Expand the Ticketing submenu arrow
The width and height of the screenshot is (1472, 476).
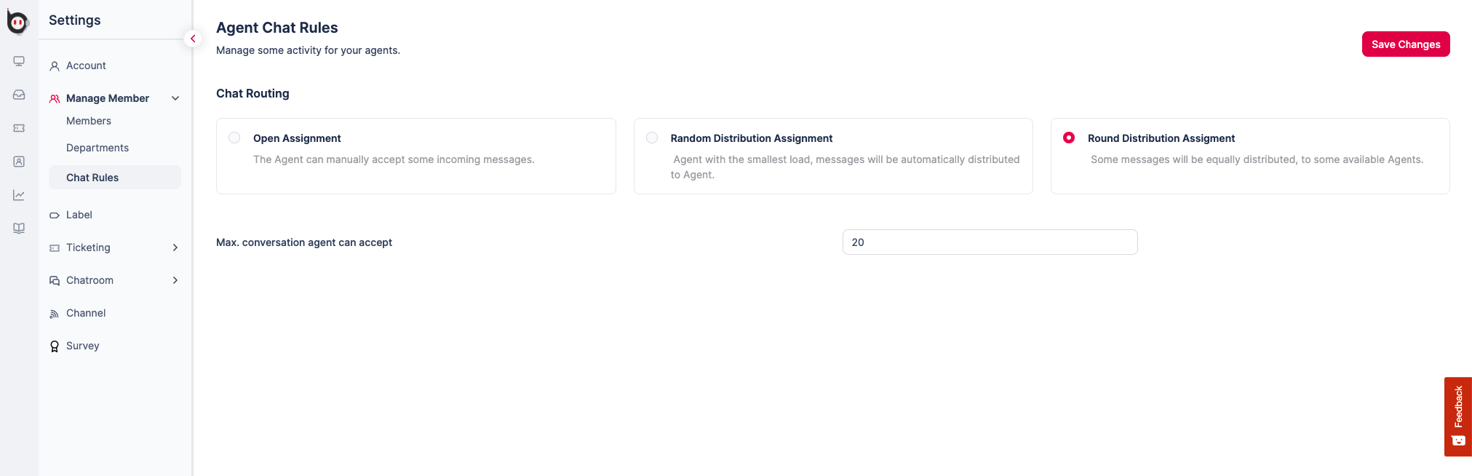(x=175, y=247)
